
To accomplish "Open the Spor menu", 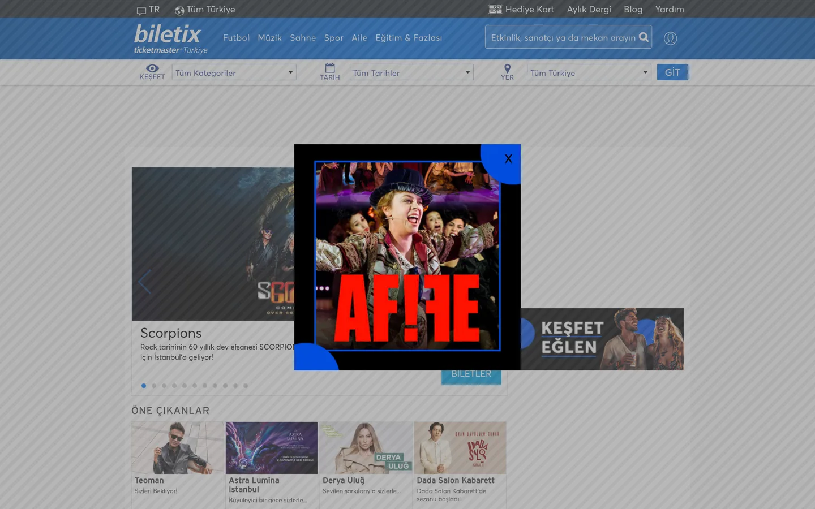I will tap(334, 38).
